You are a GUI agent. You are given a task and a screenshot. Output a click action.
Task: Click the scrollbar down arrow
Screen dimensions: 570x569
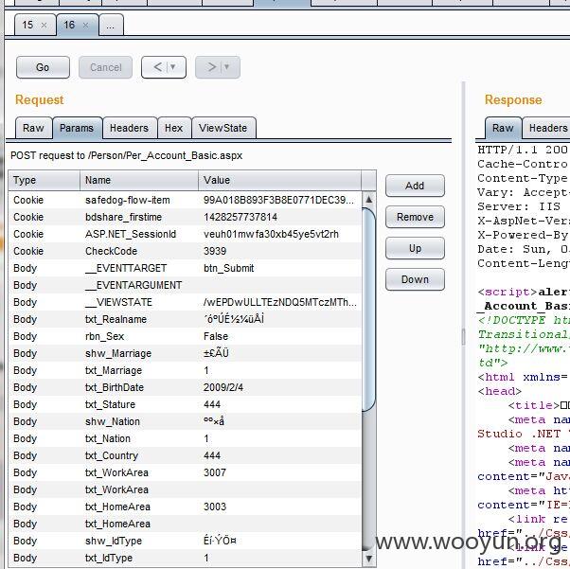click(x=368, y=559)
